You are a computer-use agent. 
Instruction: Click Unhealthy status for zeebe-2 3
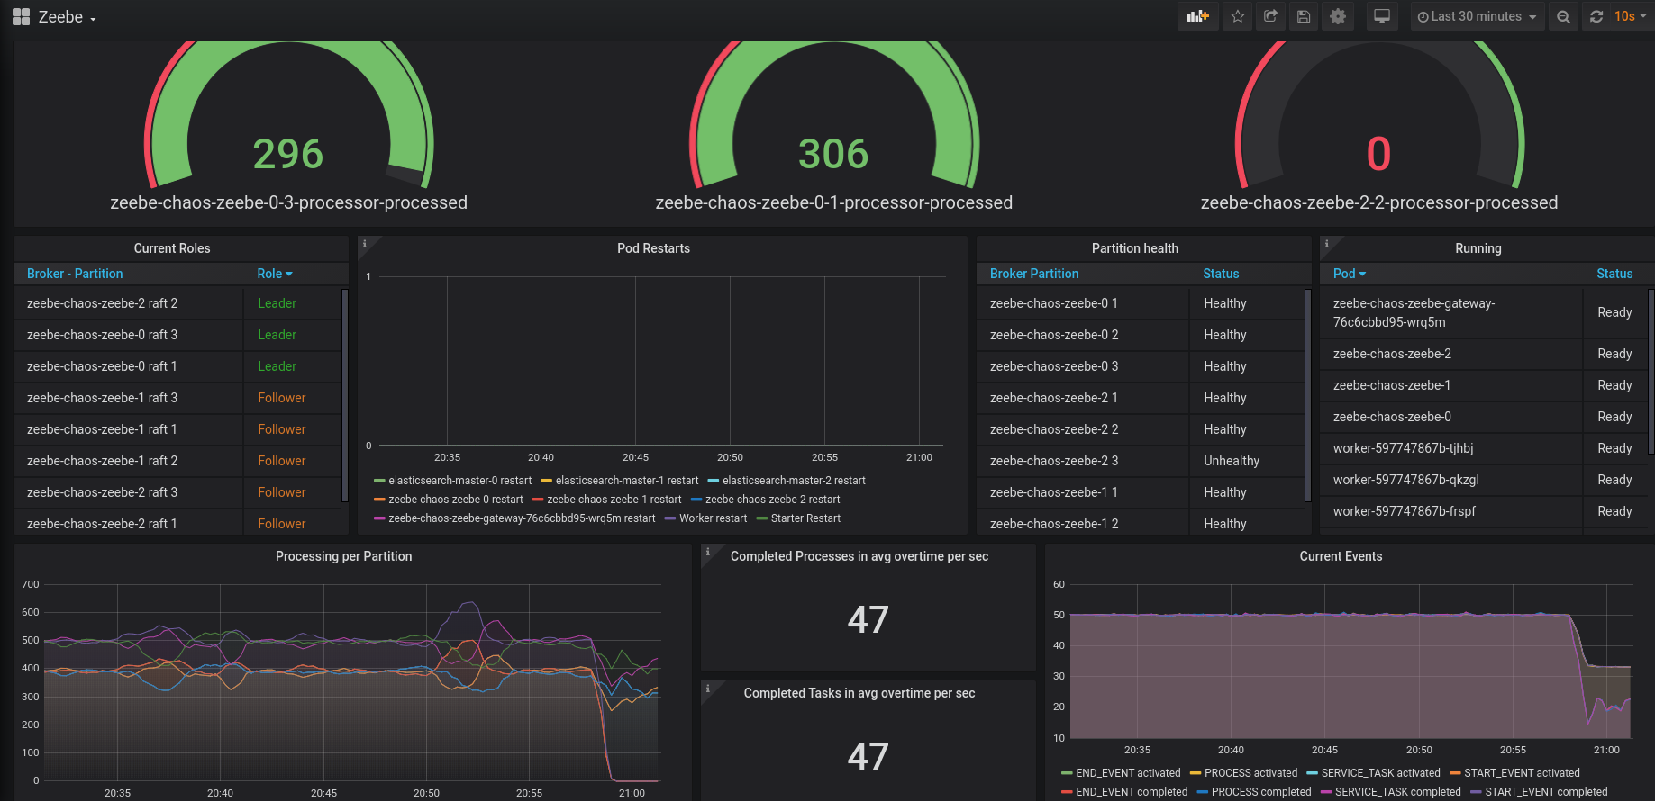coord(1231,461)
